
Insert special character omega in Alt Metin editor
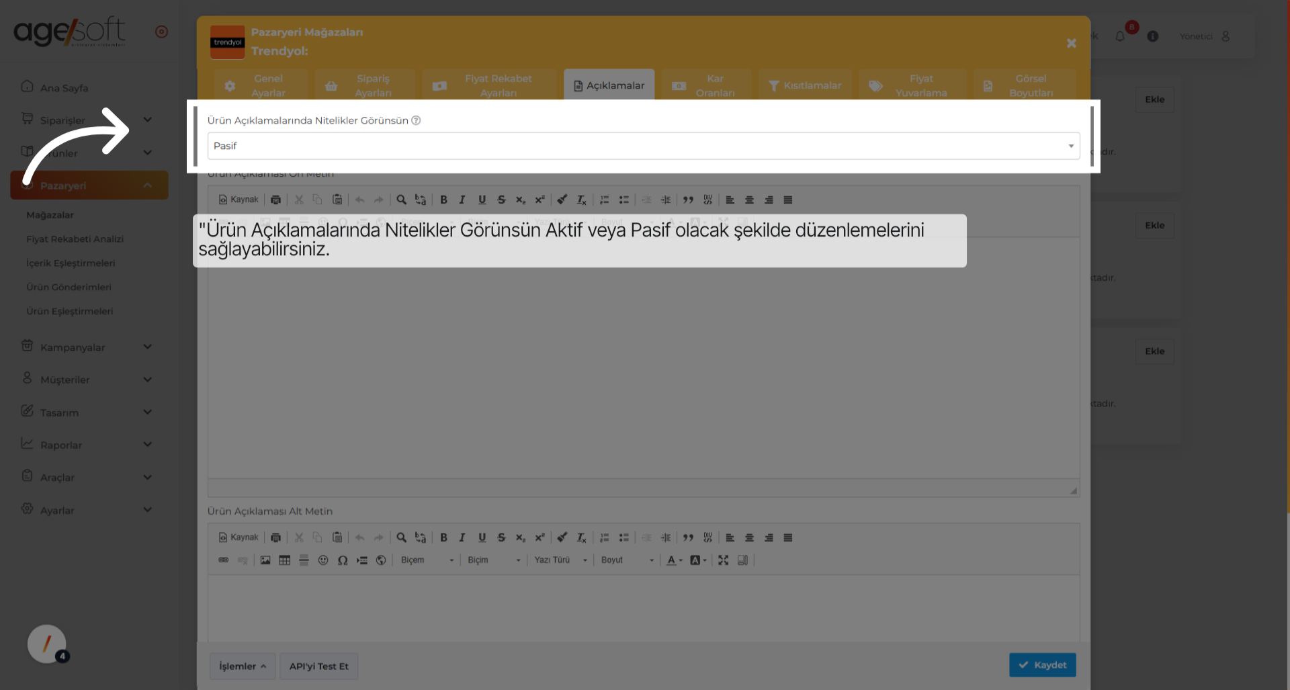pos(343,560)
